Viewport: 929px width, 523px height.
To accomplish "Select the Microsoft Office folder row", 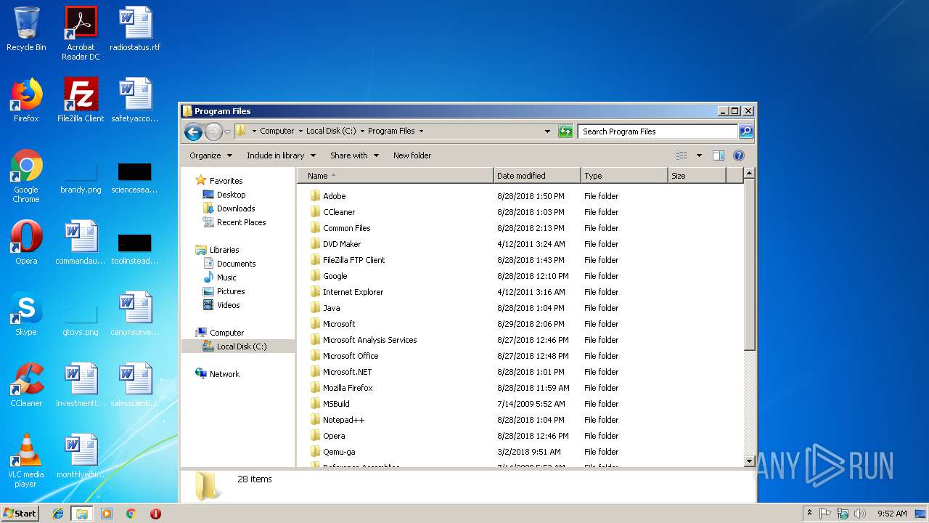I will pyautogui.click(x=518, y=356).
